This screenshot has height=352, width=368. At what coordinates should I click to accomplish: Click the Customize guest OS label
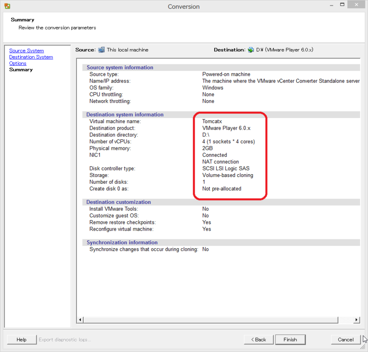point(114,216)
